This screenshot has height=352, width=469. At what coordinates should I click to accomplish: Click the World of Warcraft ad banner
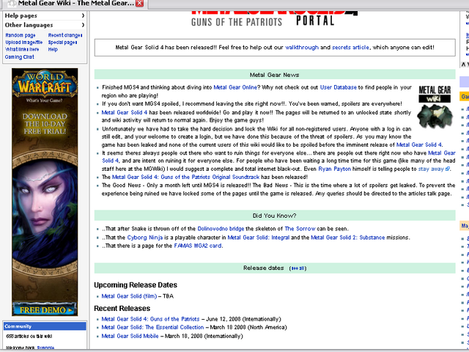click(x=45, y=192)
